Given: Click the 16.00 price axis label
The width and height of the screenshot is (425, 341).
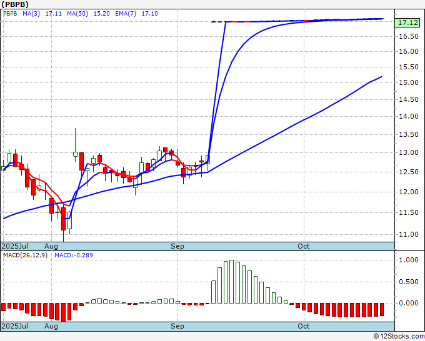Looking at the screenshot, I should pos(409,51).
